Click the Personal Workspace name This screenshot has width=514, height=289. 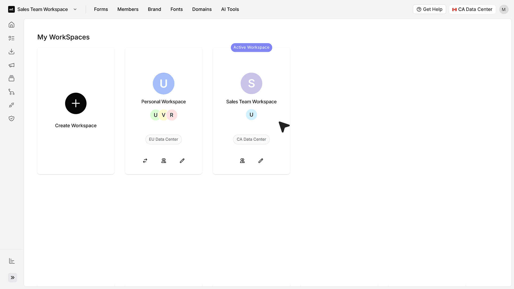point(164,102)
